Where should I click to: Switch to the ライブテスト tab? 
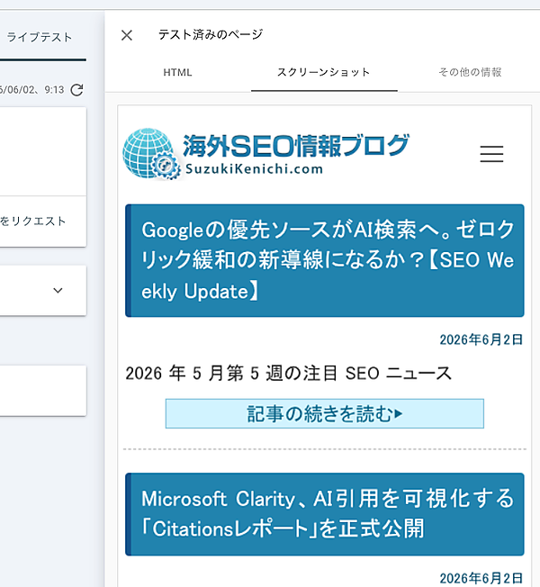pyautogui.click(x=40, y=37)
